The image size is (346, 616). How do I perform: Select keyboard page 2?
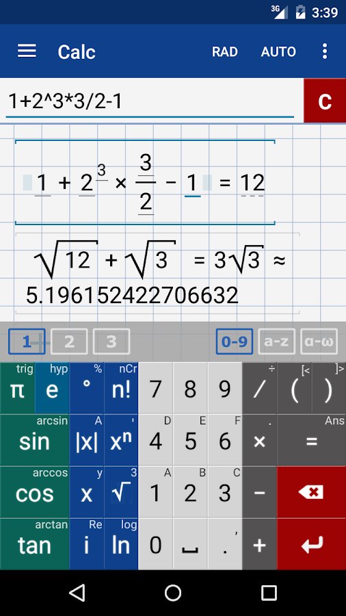click(x=69, y=342)
